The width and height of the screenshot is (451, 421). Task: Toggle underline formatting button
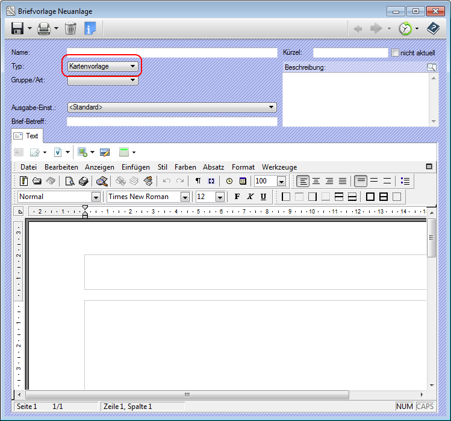click(x=263, y=197)
